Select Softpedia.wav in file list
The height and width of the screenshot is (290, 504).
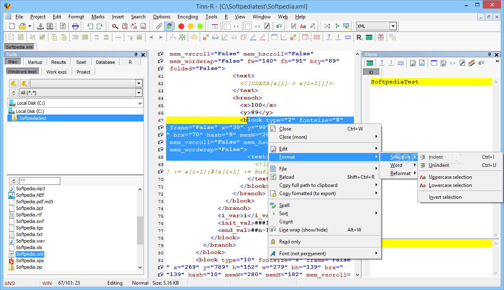[30, 241]
